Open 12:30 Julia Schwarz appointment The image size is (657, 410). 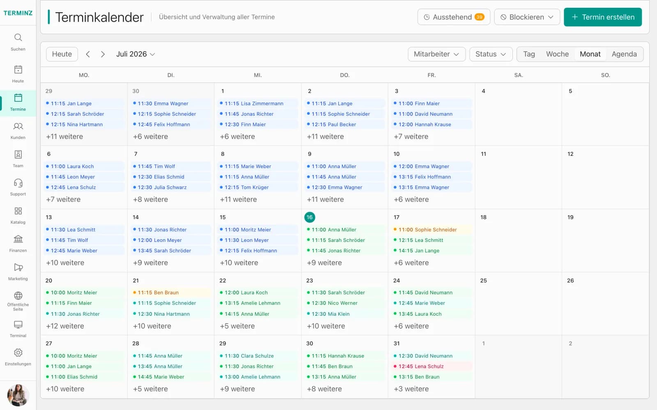(171, 187)
